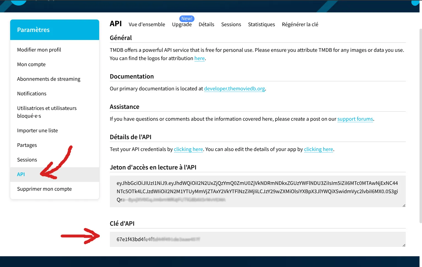Open the Détails tab

[x=206, y=25]
